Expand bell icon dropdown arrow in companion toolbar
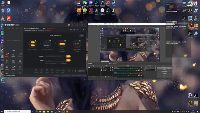200x113 pixels. pos(59,71)
